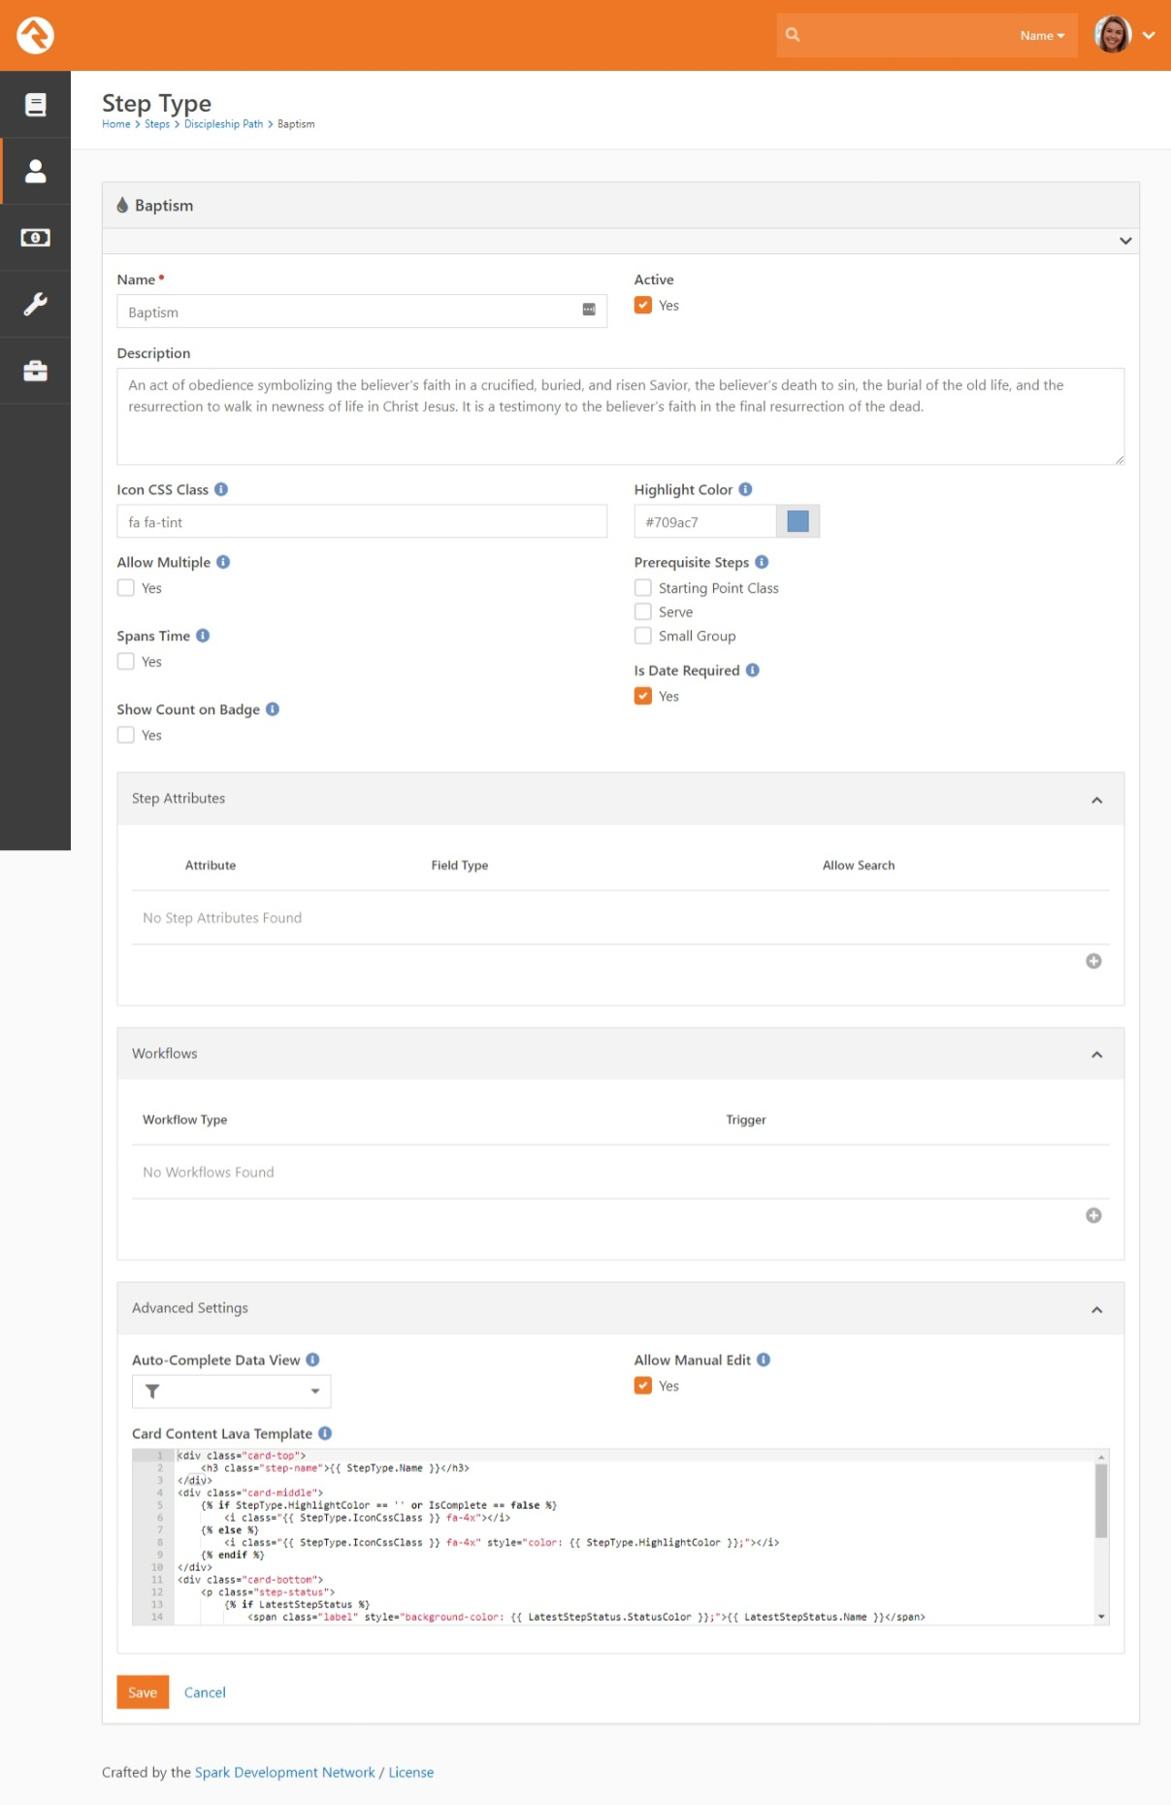Show Allow Manual Edit help info

pos(764,1360)
